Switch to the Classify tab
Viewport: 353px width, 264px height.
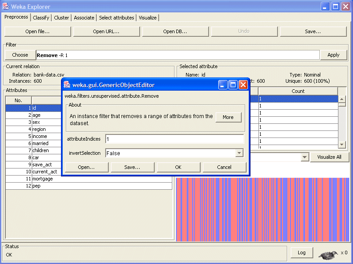click(x=41, y=18)
